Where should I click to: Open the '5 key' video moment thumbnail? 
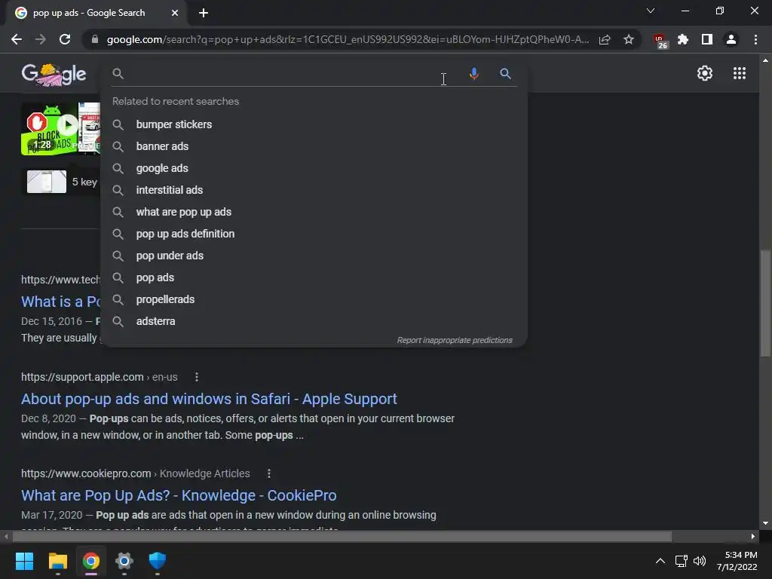point(47,182)
